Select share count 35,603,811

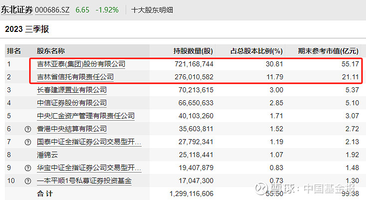tap(196, 129)
